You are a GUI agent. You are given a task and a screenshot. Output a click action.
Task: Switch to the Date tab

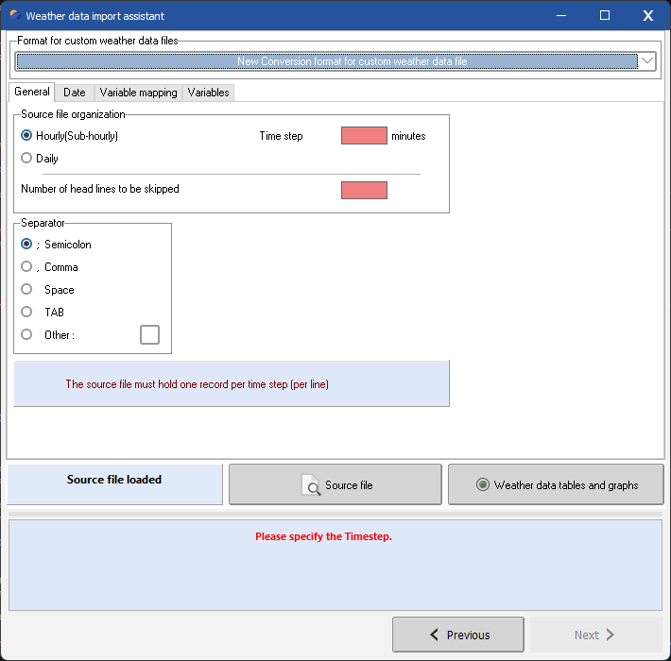(75, 93)
